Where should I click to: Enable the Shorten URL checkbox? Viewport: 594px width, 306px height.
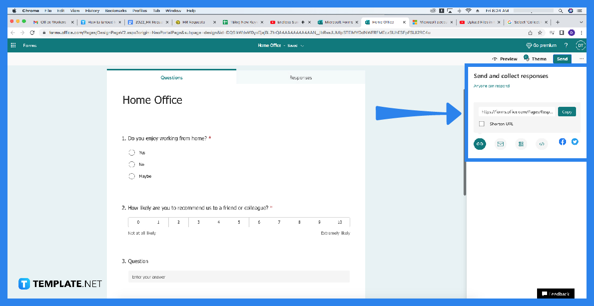coord(482,123)
